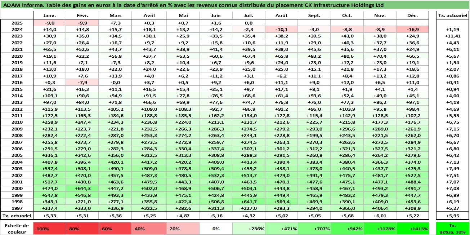Select the Mars column header

click(115, 15)
